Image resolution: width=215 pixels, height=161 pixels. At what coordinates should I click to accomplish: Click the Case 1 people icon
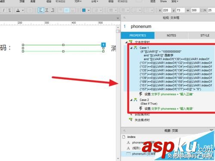click(135, 48)
